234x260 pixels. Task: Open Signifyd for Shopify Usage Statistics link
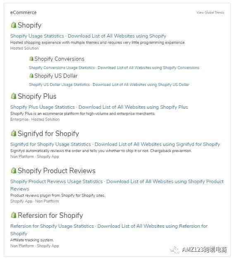50,144
